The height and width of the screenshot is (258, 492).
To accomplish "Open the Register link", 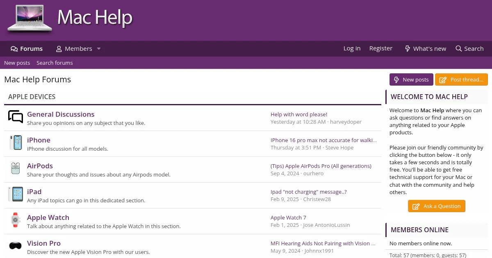I will tap(380, 48).
